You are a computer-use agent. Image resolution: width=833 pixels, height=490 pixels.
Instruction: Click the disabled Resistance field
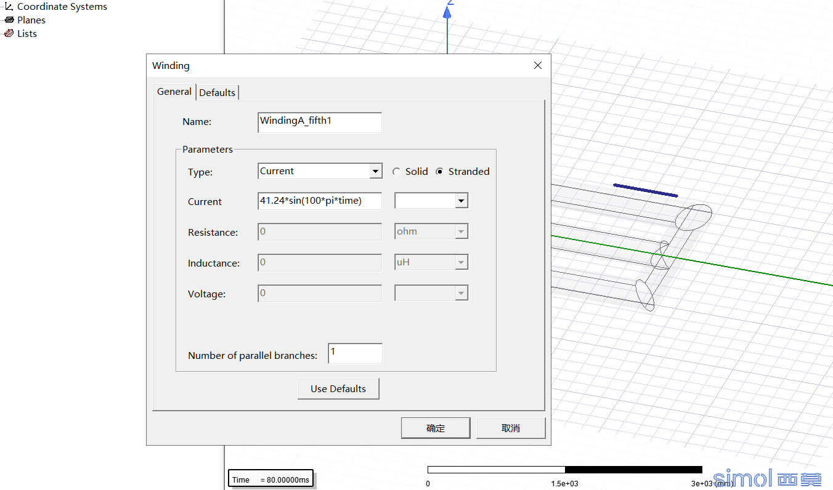320,232
